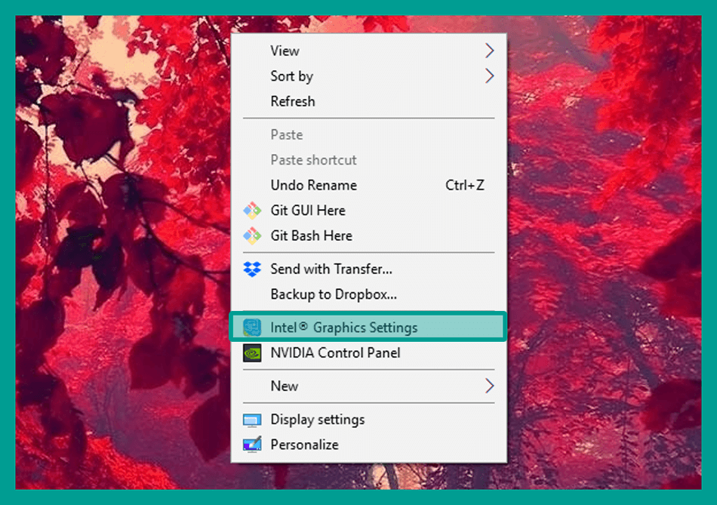Image resolution: width=717 pixels, height=505 pixels.
Task: Open Intel® Graphics Settings
Action: [x=368, y=328]
